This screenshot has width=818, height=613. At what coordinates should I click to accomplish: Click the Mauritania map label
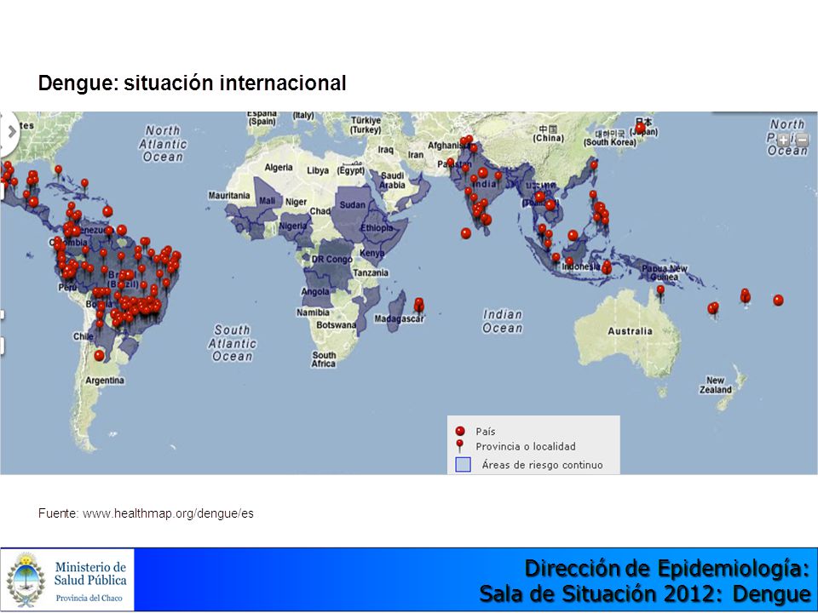[229, 196]
